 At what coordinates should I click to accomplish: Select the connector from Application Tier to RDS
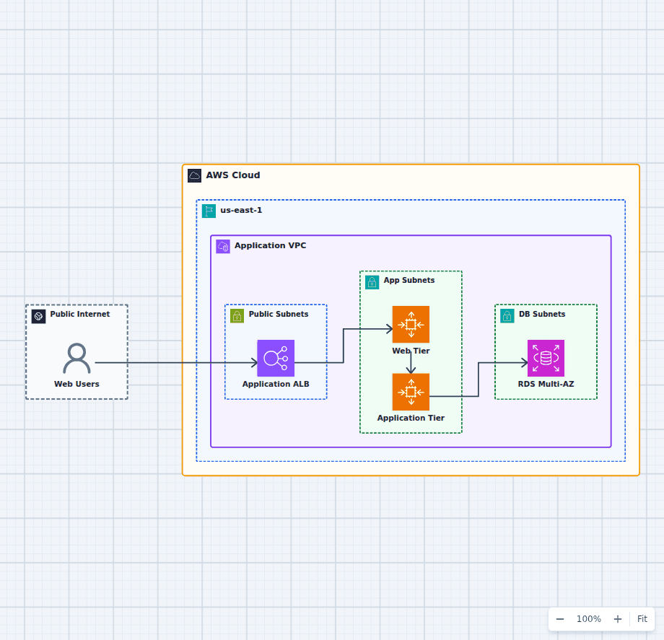(x=479, y=380)
